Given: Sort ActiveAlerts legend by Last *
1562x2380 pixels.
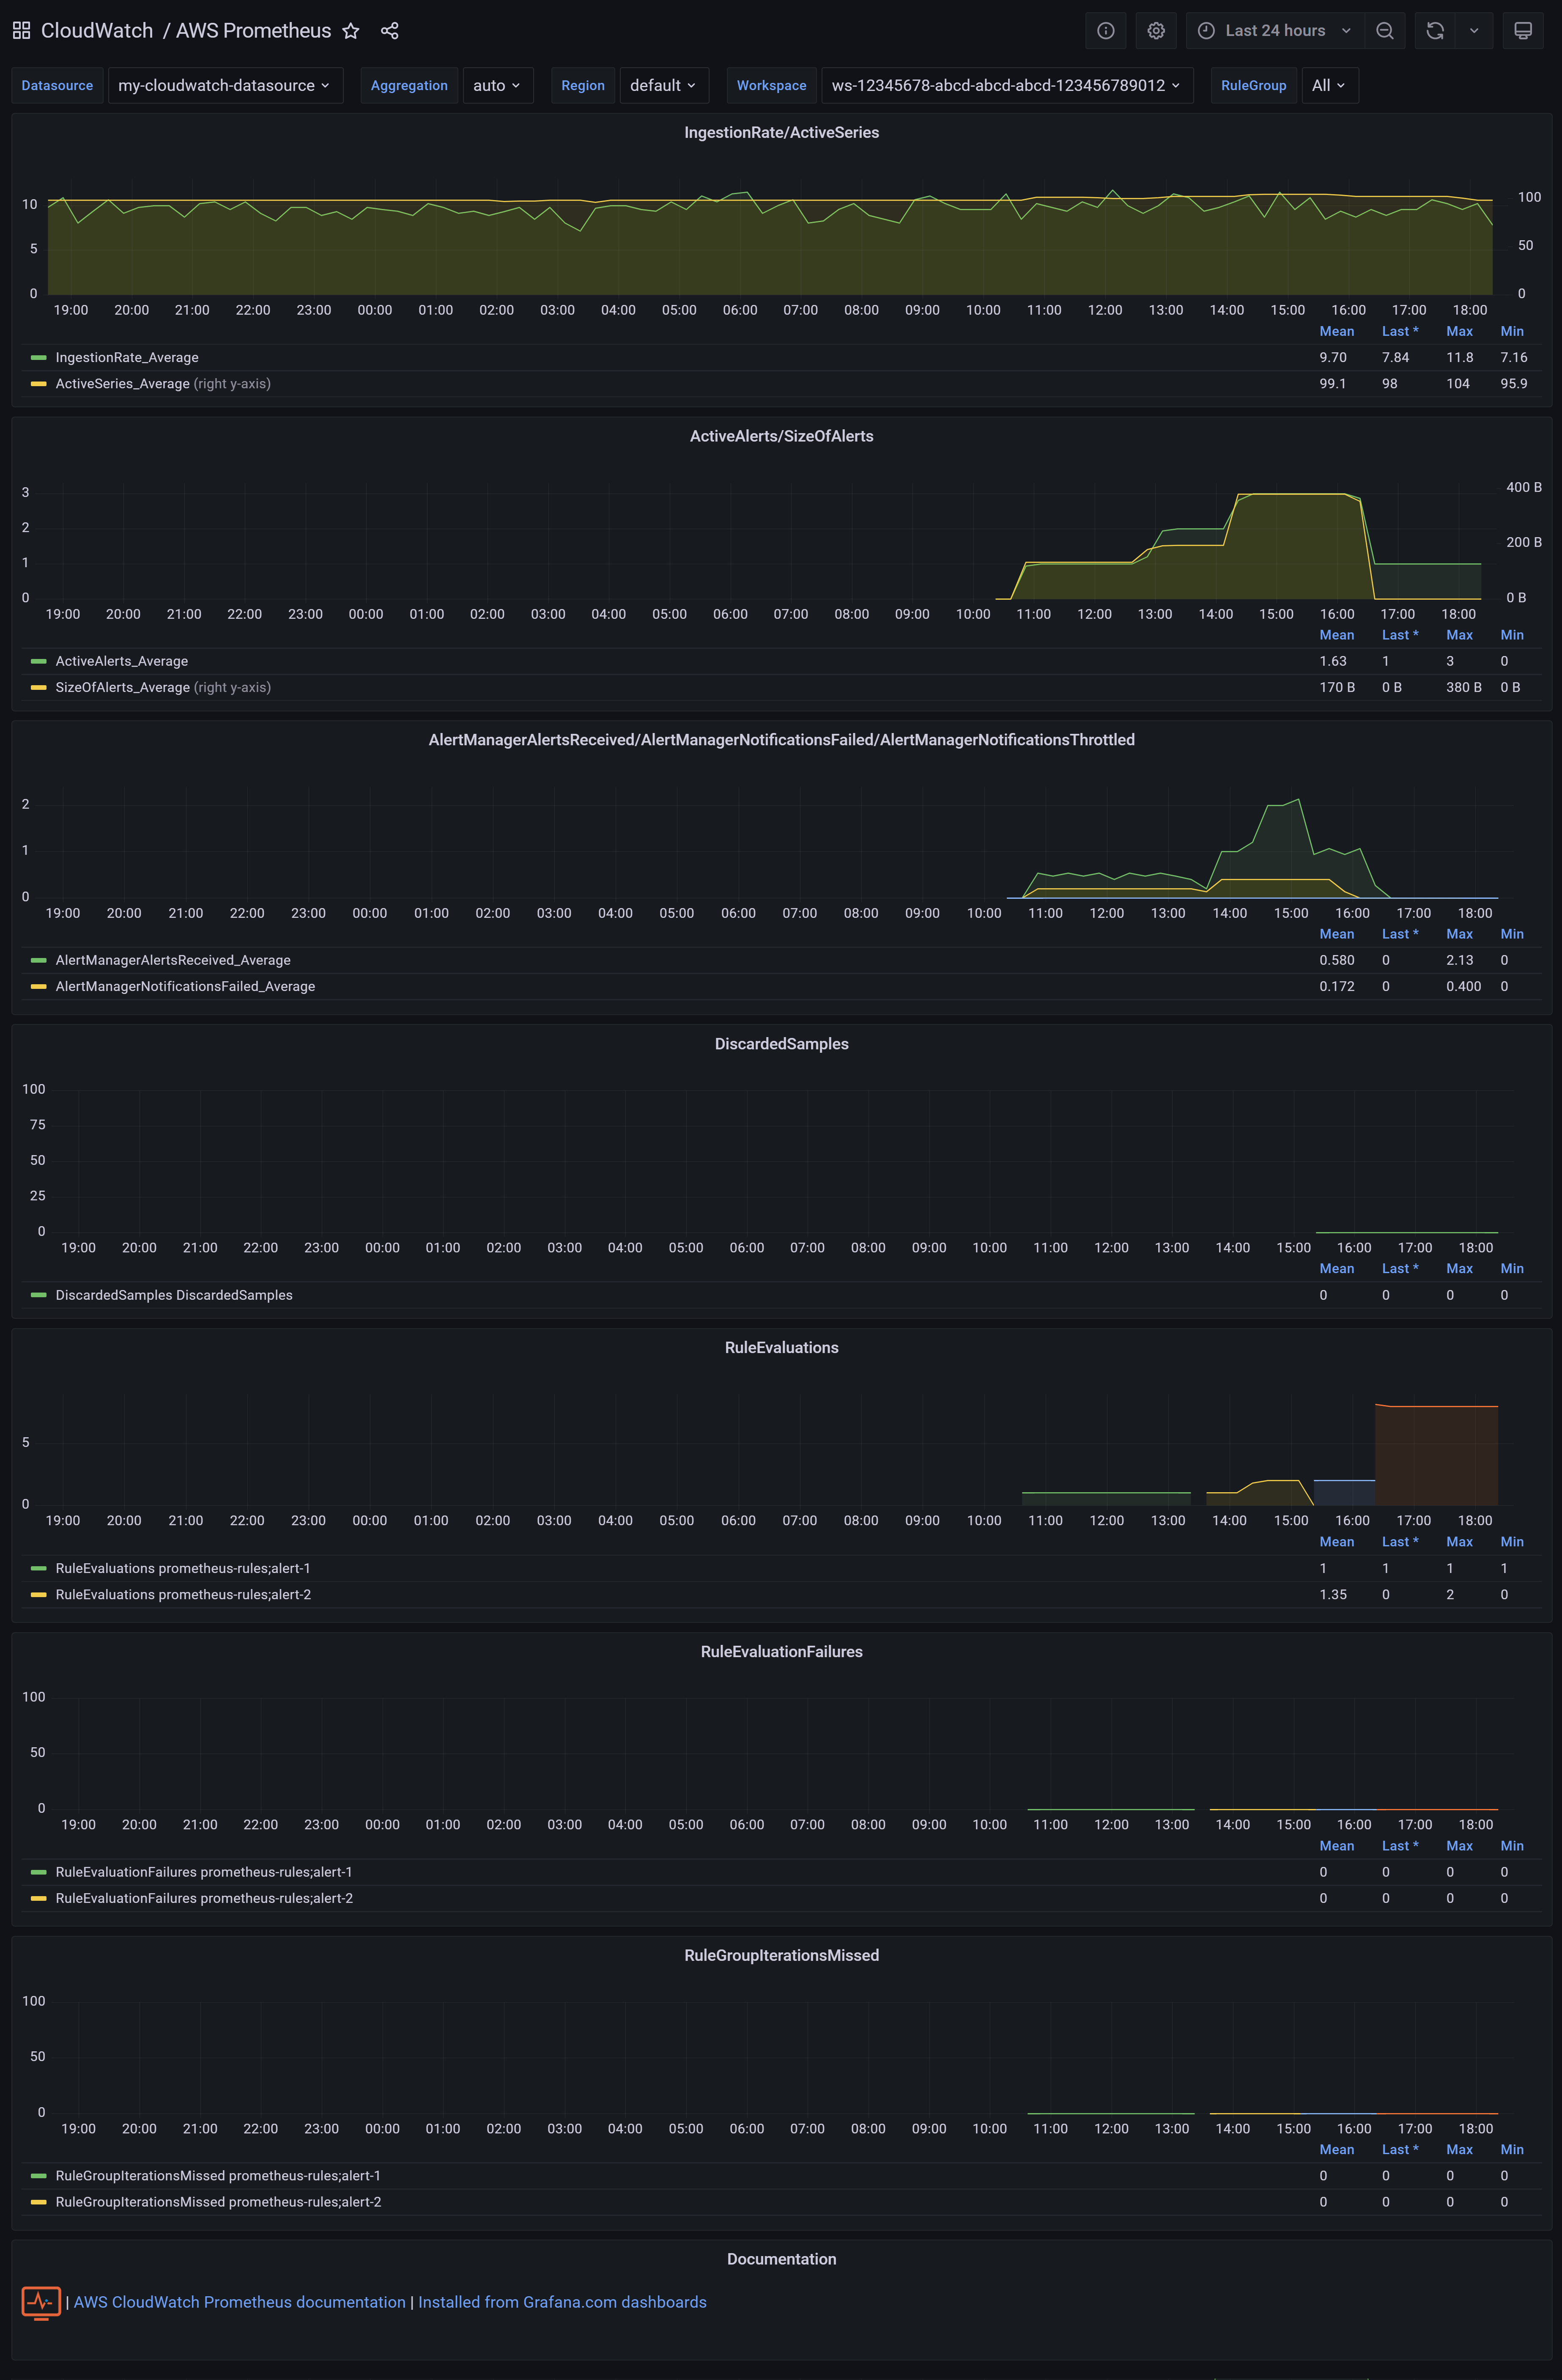Looking at the screenshot, I should pyautogui.click(x=1400, y=635).
